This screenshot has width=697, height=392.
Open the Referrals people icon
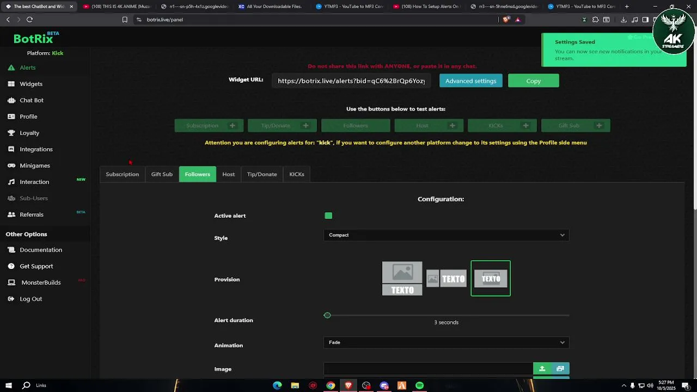(x=11, y=215)
